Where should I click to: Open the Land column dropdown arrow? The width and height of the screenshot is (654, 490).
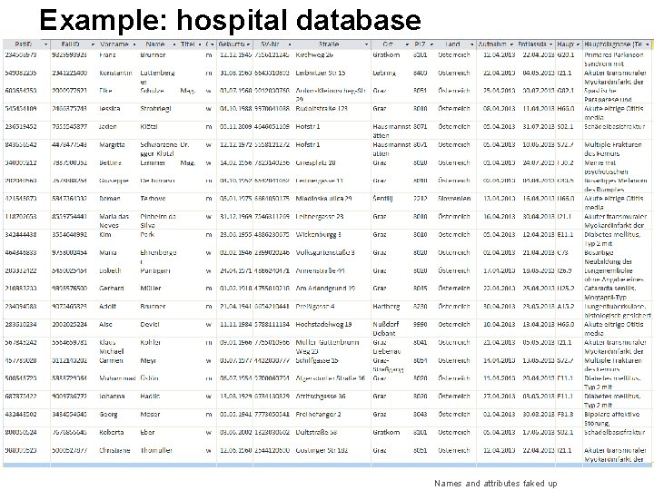tap(471, 44)
